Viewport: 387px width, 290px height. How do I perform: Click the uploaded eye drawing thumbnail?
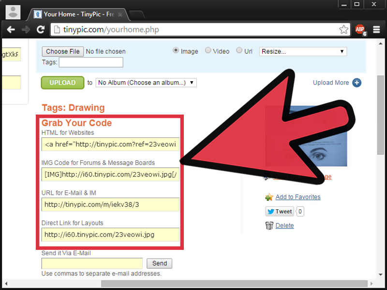click(306, 136)
